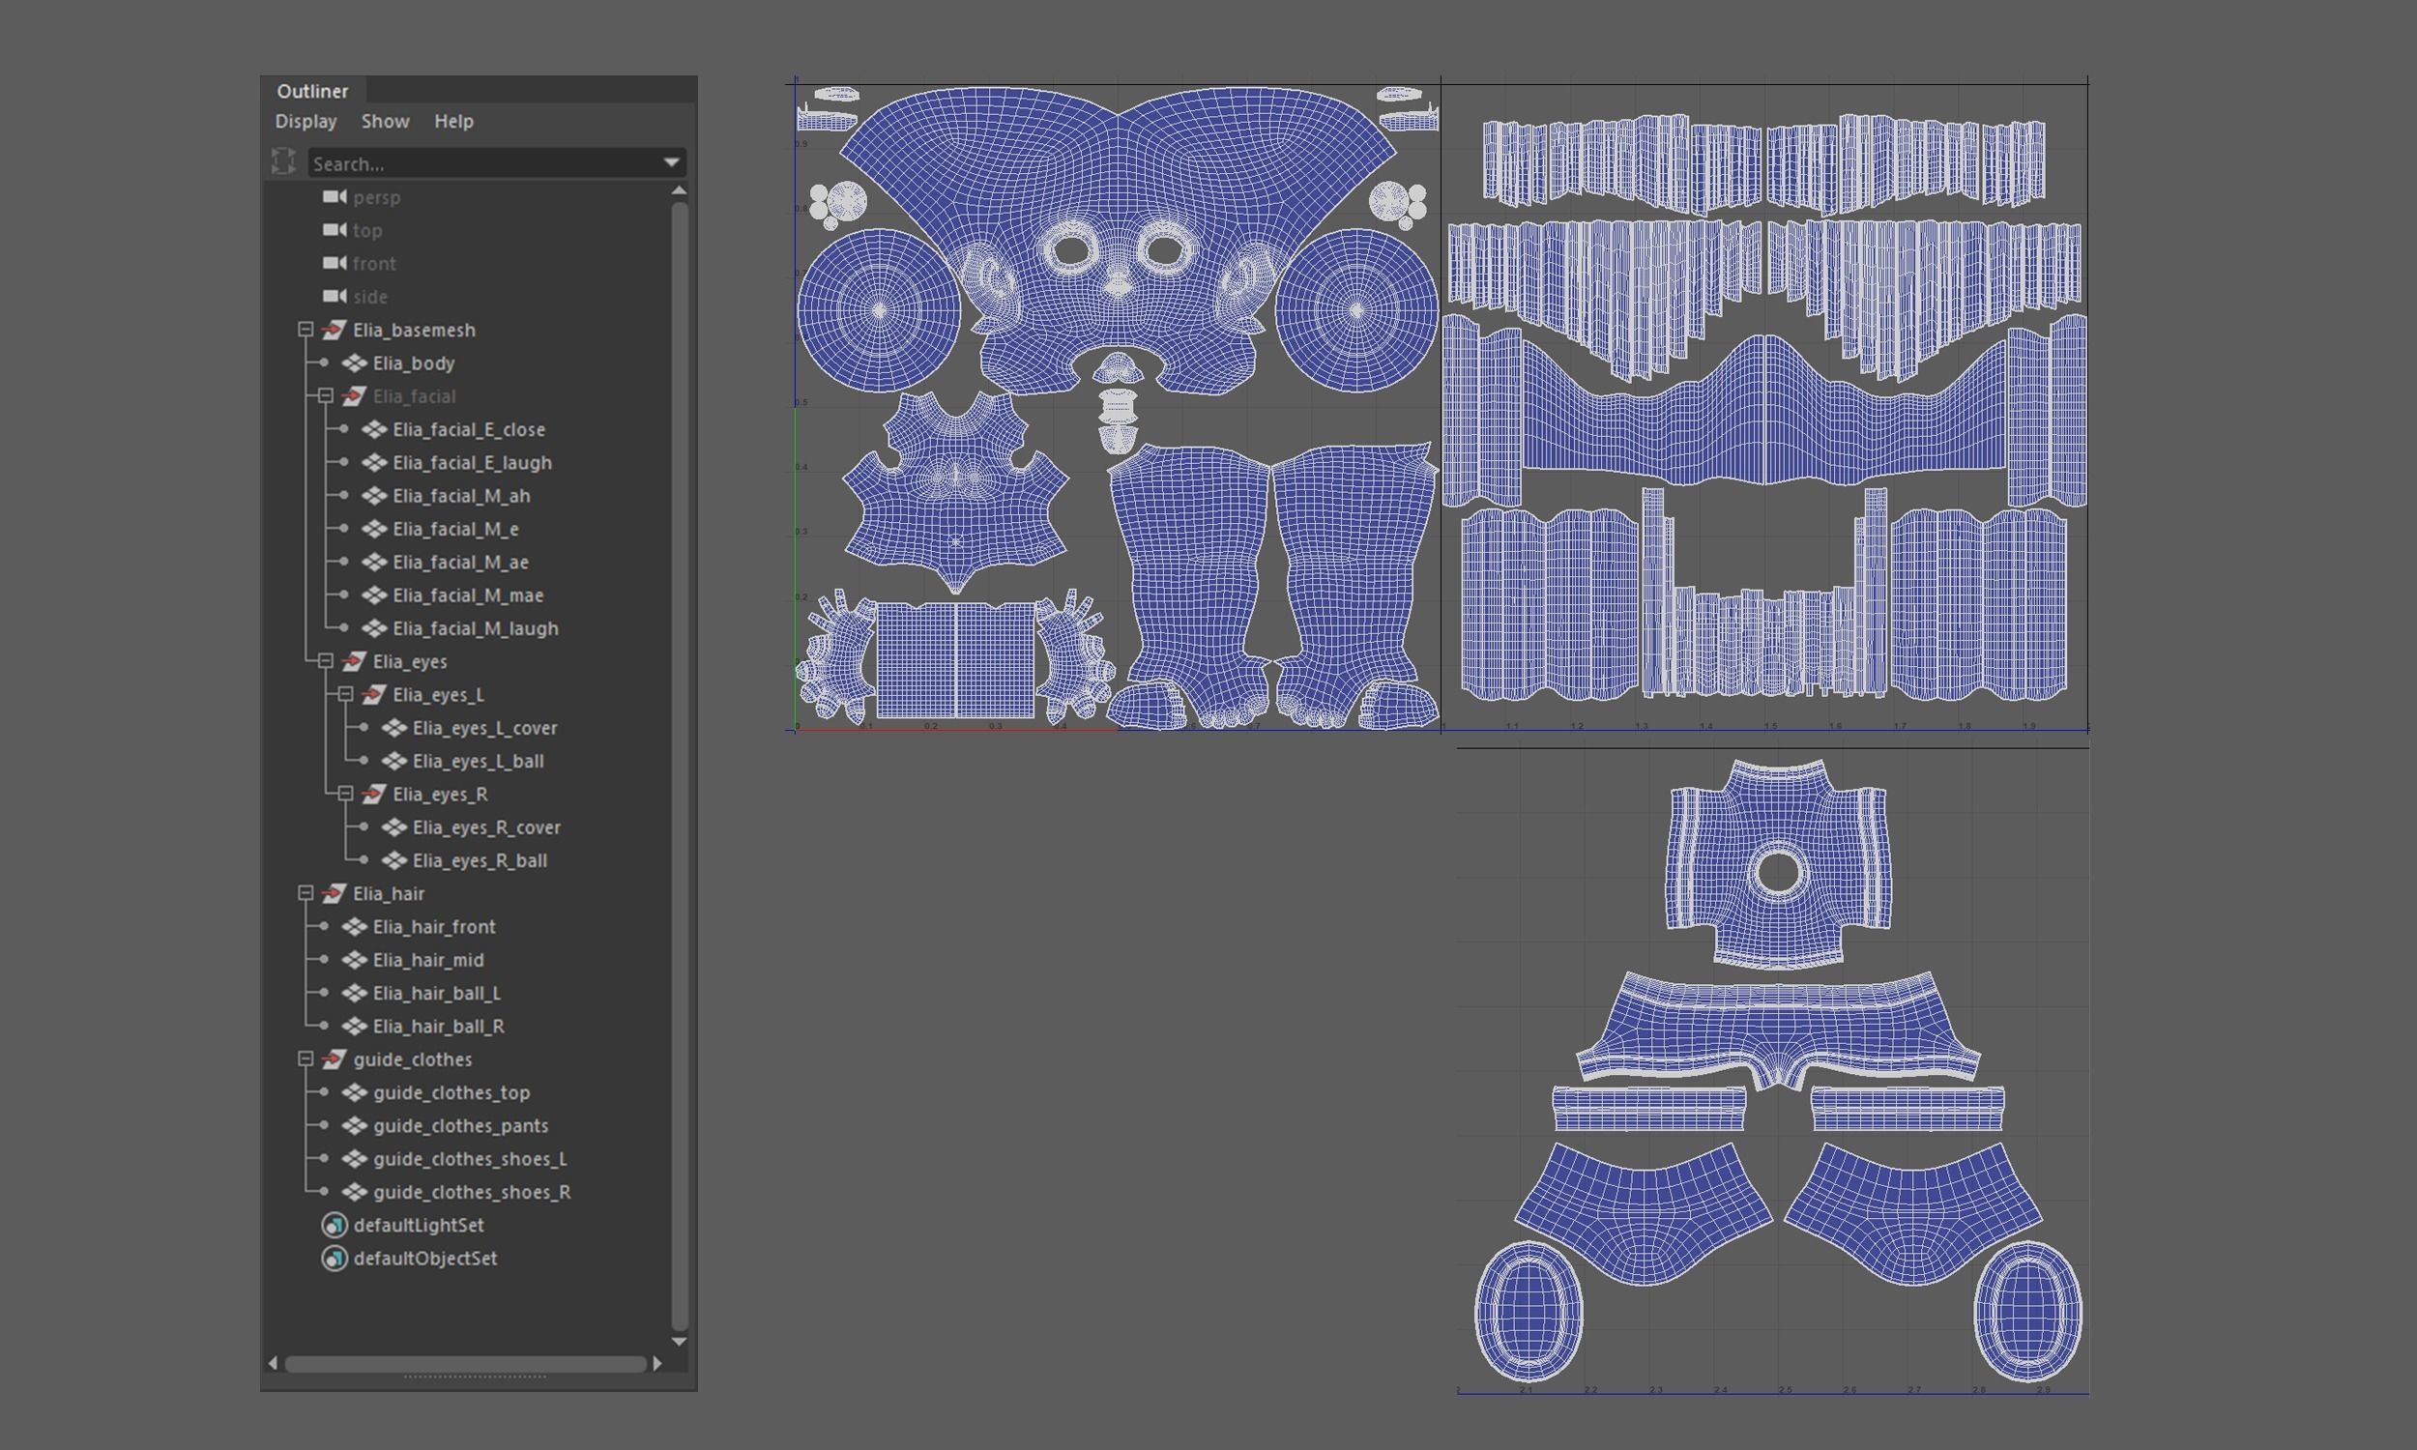Click the outliner scroll down arrow
The width and height of the screenshot is (2417, 1450).
tap(679, 1342)
